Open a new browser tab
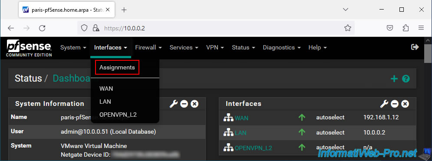 click(x=124, y=10)
